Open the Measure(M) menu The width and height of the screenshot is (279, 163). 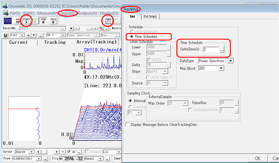click(x=48, y=13)
